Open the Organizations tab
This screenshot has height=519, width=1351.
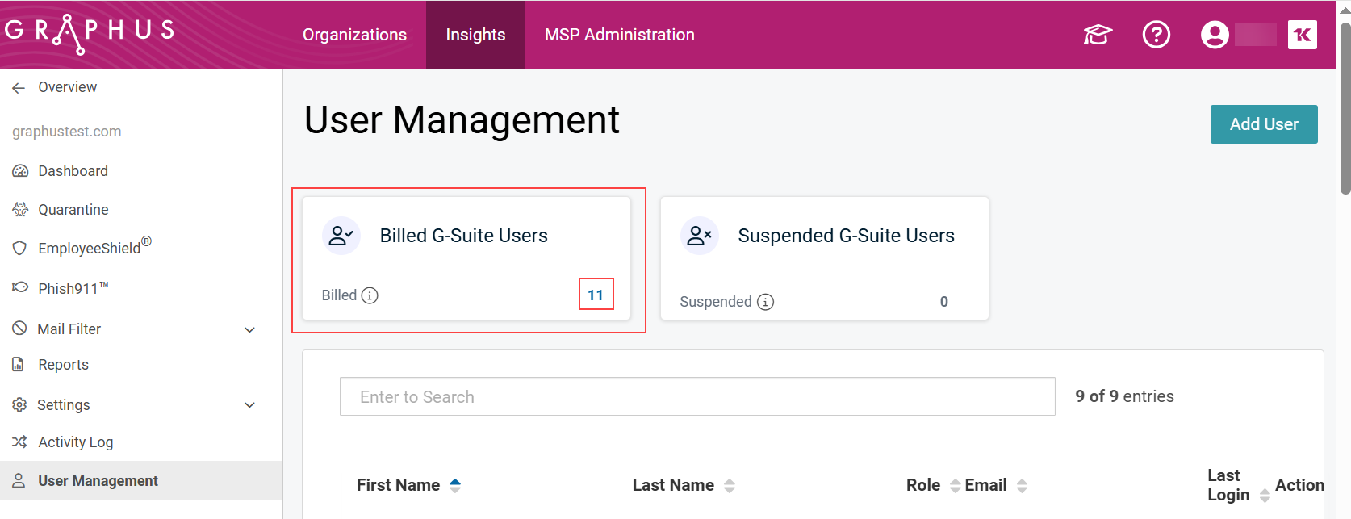pyautogui.click(x=354, y=35)
